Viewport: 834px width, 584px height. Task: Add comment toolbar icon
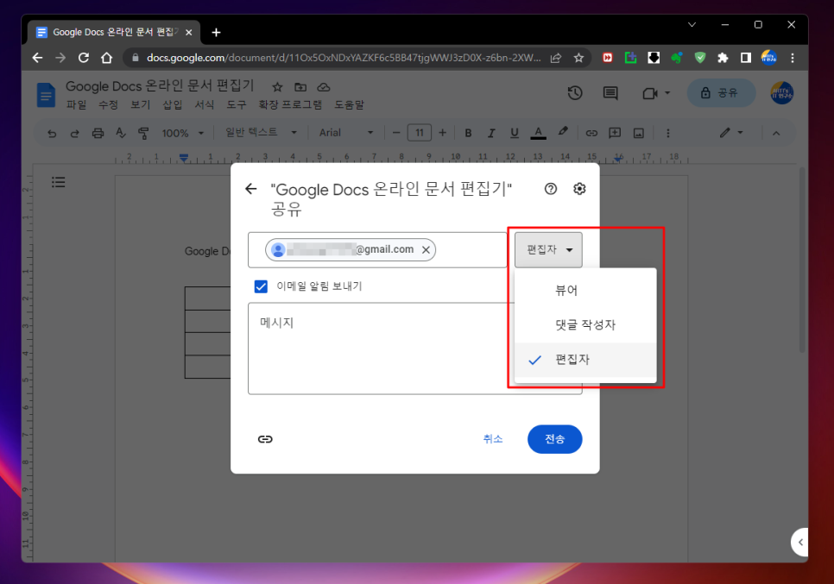pyautogui.click(x=615, y=133)
